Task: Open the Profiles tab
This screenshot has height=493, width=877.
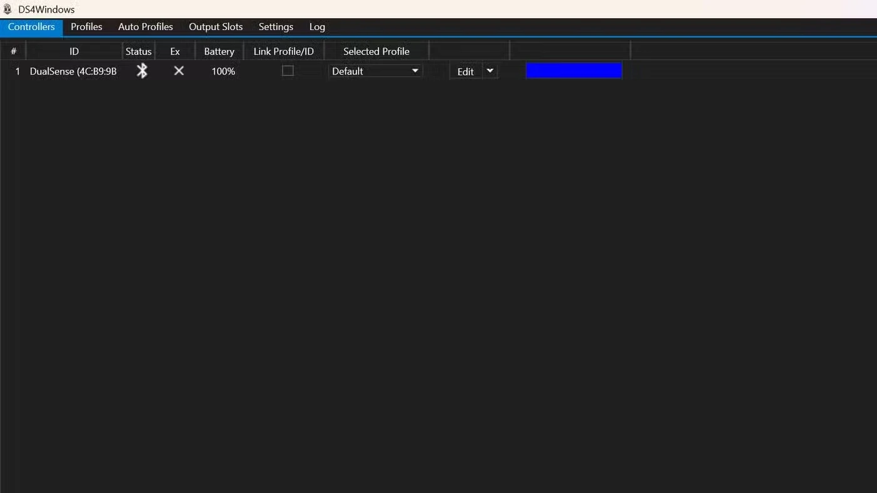Action: pos(86,27)
